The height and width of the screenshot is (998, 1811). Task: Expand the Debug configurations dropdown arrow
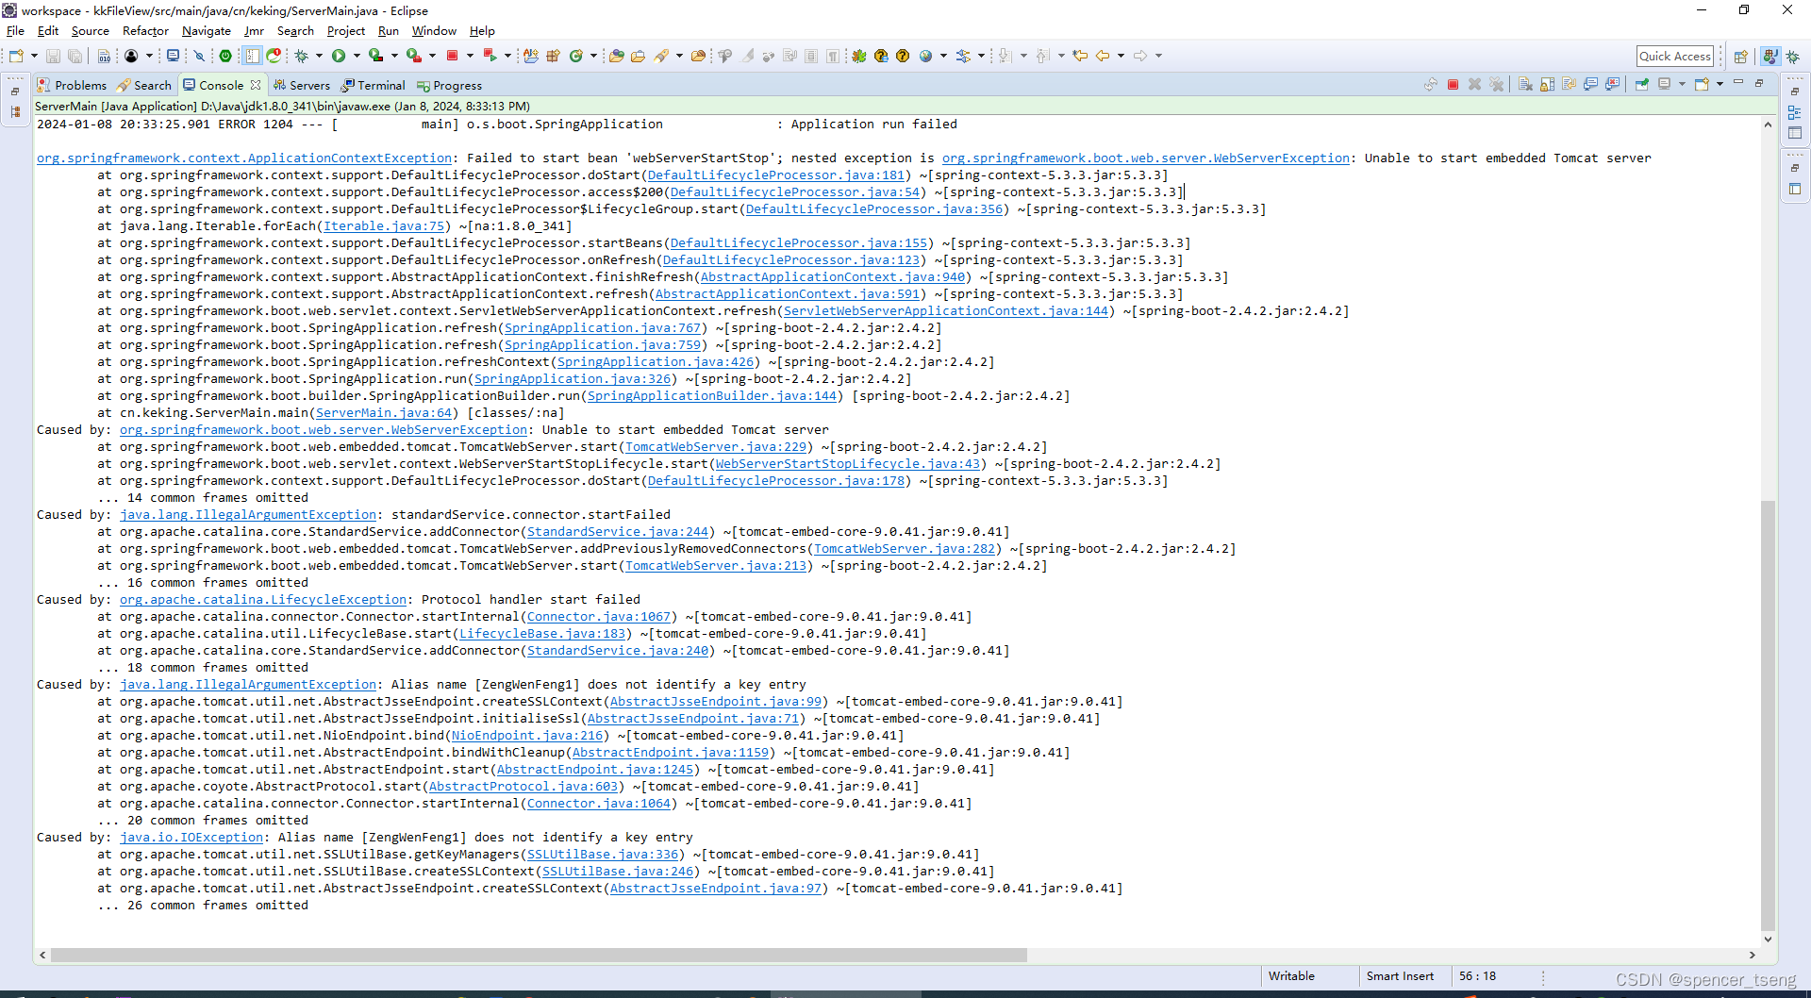tap(319, 56)
